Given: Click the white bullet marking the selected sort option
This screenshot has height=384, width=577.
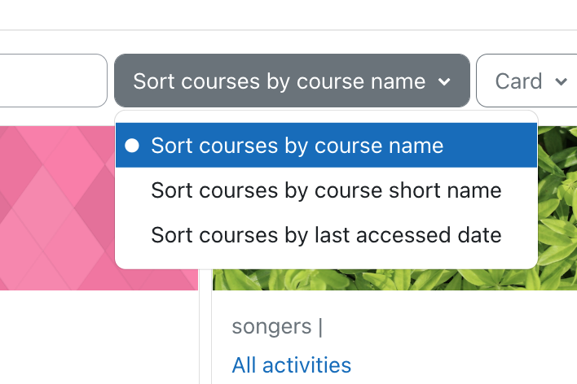Looking at the screenshot, I should tap(132, 146).
